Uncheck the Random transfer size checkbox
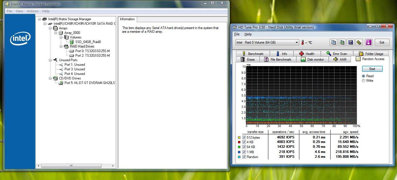Screen dimensions: 397x180 coord(244,157)
